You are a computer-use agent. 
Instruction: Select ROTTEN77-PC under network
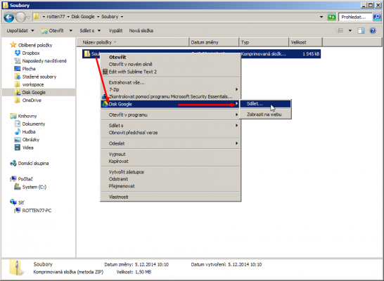[x=37, y=210]
